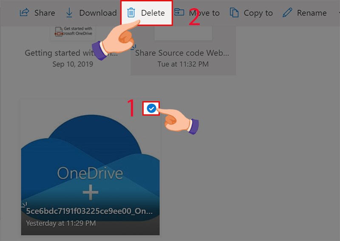
Task: Click the Rename label in toolbar
Action: [312, 13]
